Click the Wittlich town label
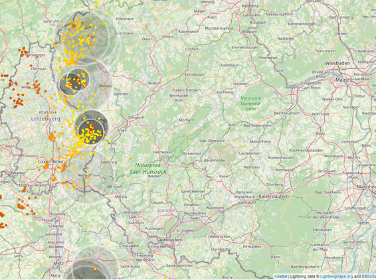376x280 pixels. tap(155, 84)
